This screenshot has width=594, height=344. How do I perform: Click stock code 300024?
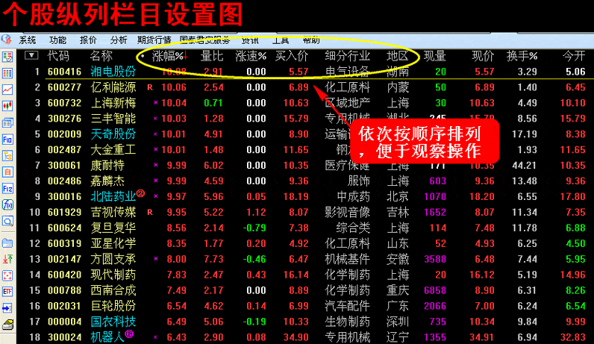(x=64, y=337)
